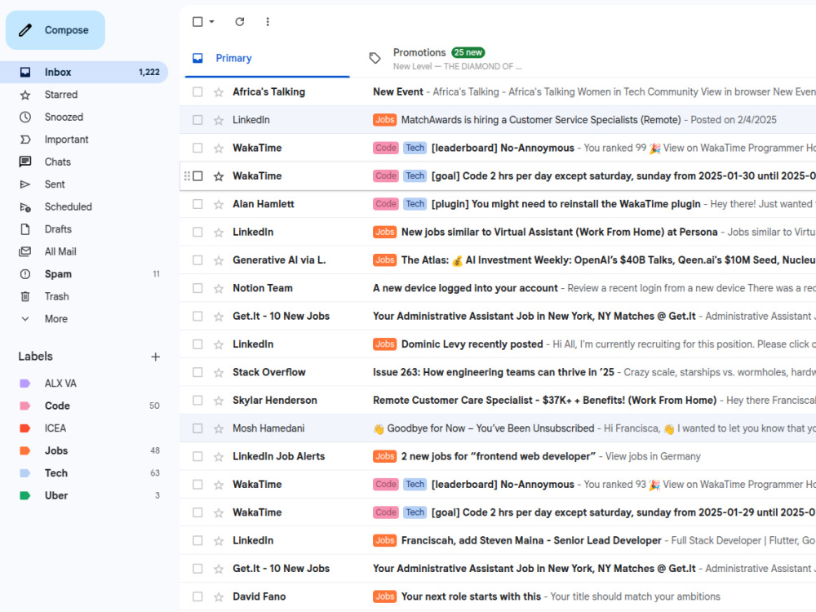The image size is (816, 612).
Task: Click Tech tag on Alan Hamlett email
Action: pos(415,204)
